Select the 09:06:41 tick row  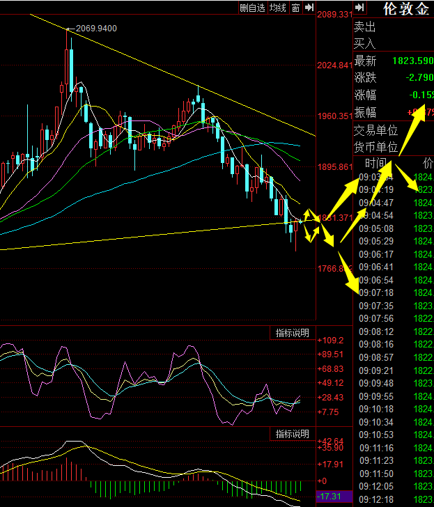[396, 267]
